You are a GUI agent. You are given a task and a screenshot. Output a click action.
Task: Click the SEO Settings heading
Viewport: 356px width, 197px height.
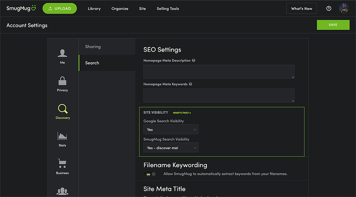pos(162,50)
